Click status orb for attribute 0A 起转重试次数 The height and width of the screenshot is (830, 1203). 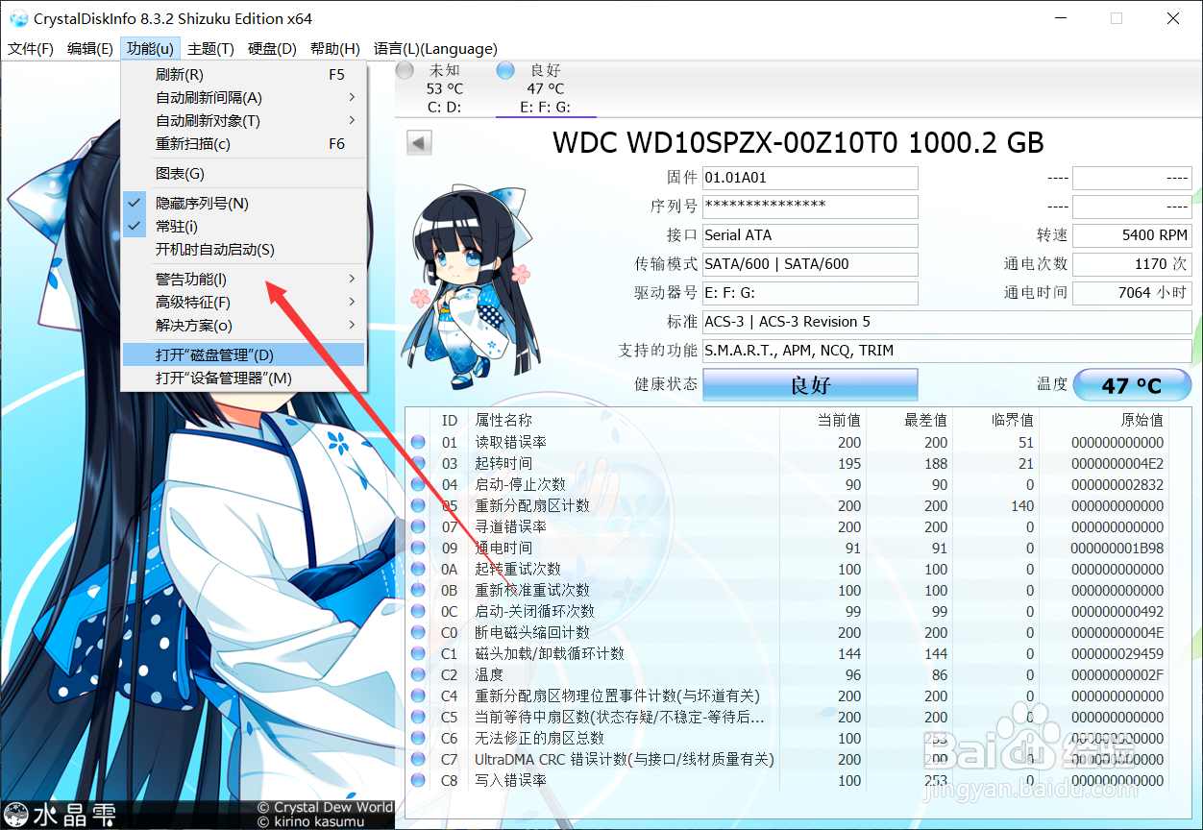[x=418, y=570]
